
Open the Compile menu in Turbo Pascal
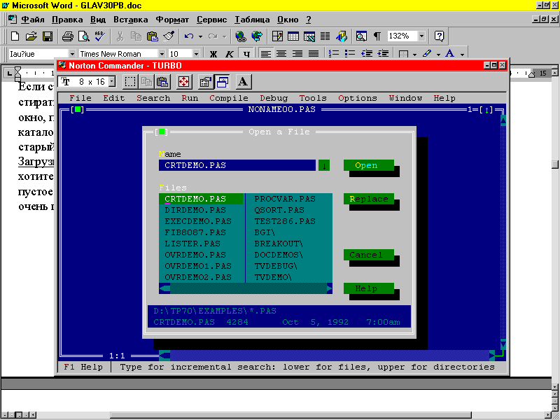(229, 98)
